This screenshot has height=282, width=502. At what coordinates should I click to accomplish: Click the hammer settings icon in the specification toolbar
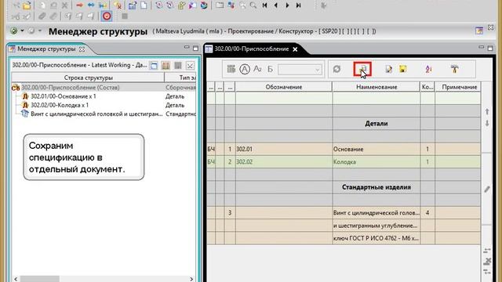click(454, 69)
